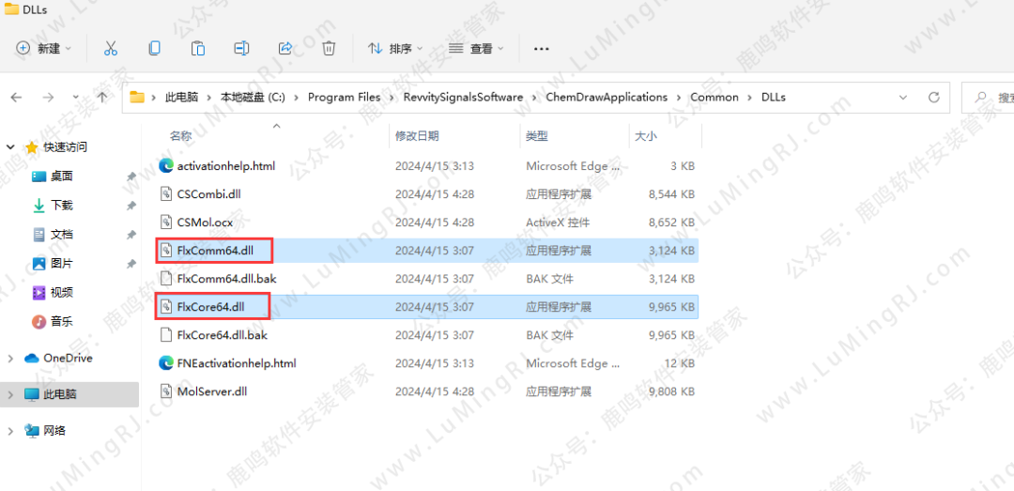Click 此电脑 in the address bar
Screen dimensions: 1014x491
pyautogui.click(x=182, y=97)
